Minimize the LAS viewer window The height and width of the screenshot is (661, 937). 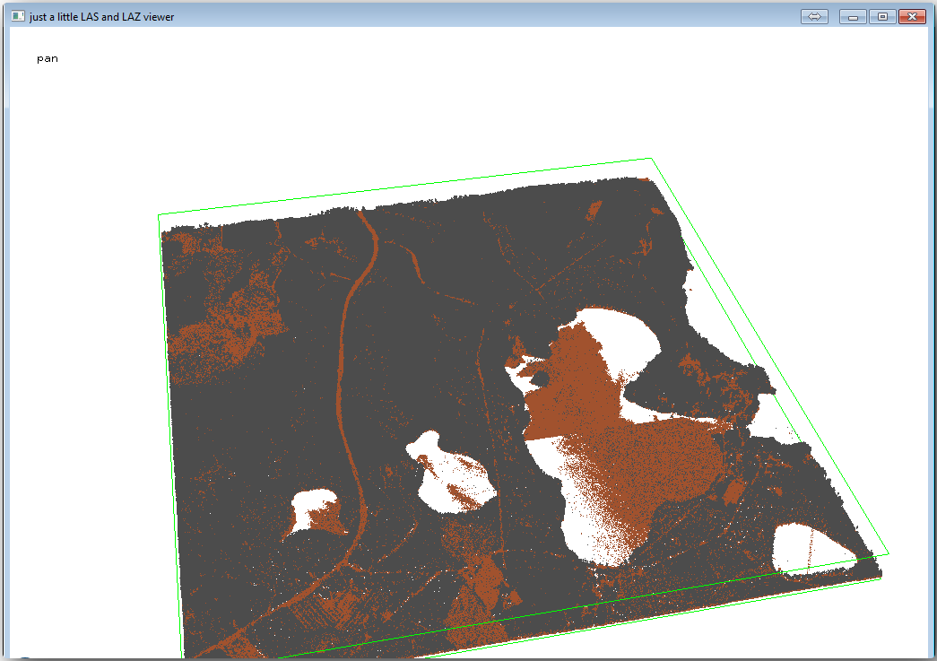[x=852, y=16]
